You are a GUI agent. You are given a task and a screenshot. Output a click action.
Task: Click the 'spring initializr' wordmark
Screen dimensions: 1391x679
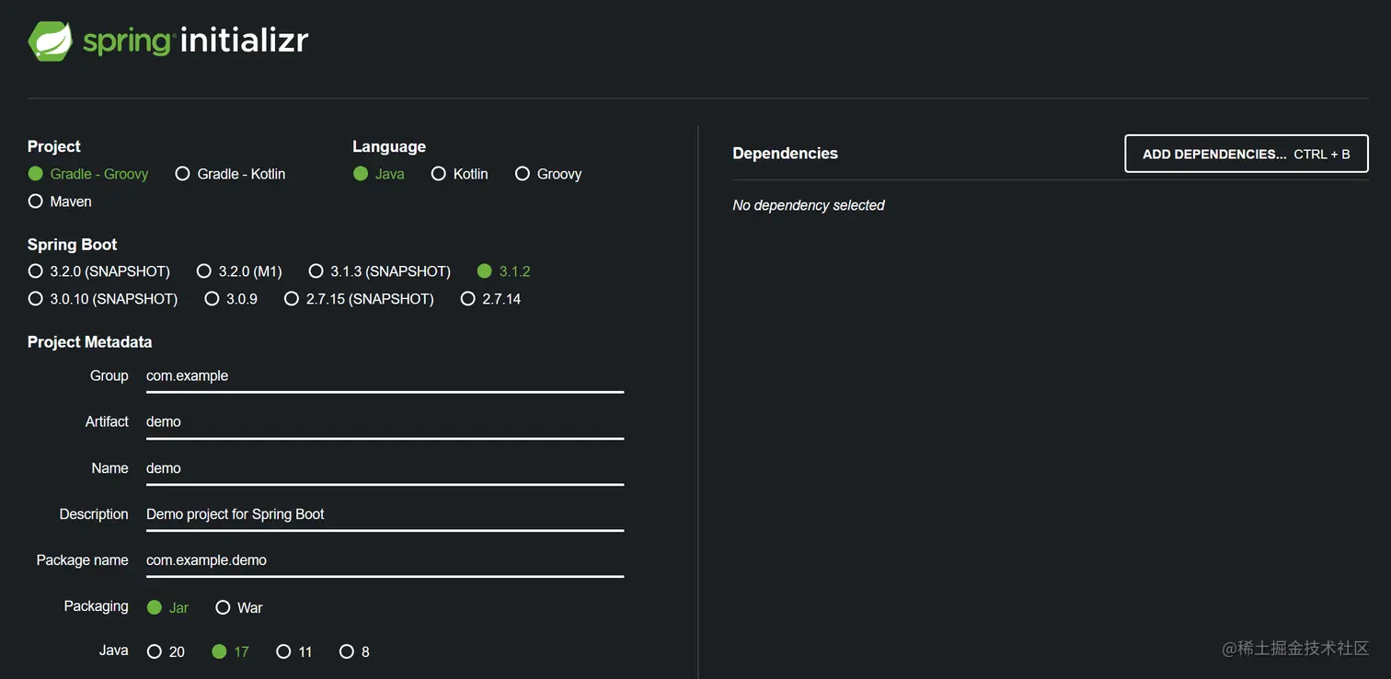(195, 41)
